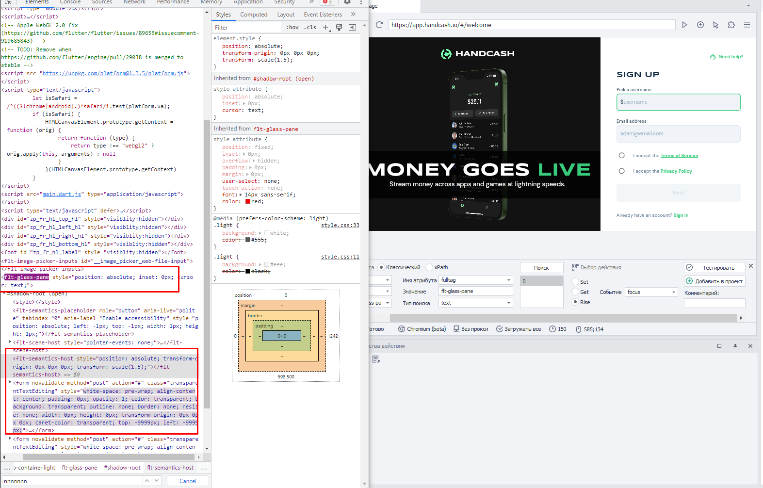Click the black color swatch in .light rule
The width and height of the screenshot is (763, 488).
coord(248,271)
